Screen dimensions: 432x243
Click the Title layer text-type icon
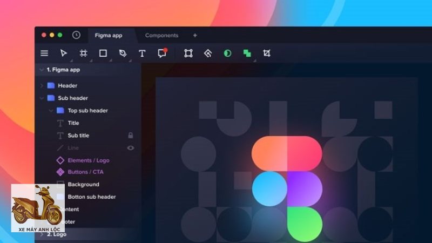(x=60, y=123)
